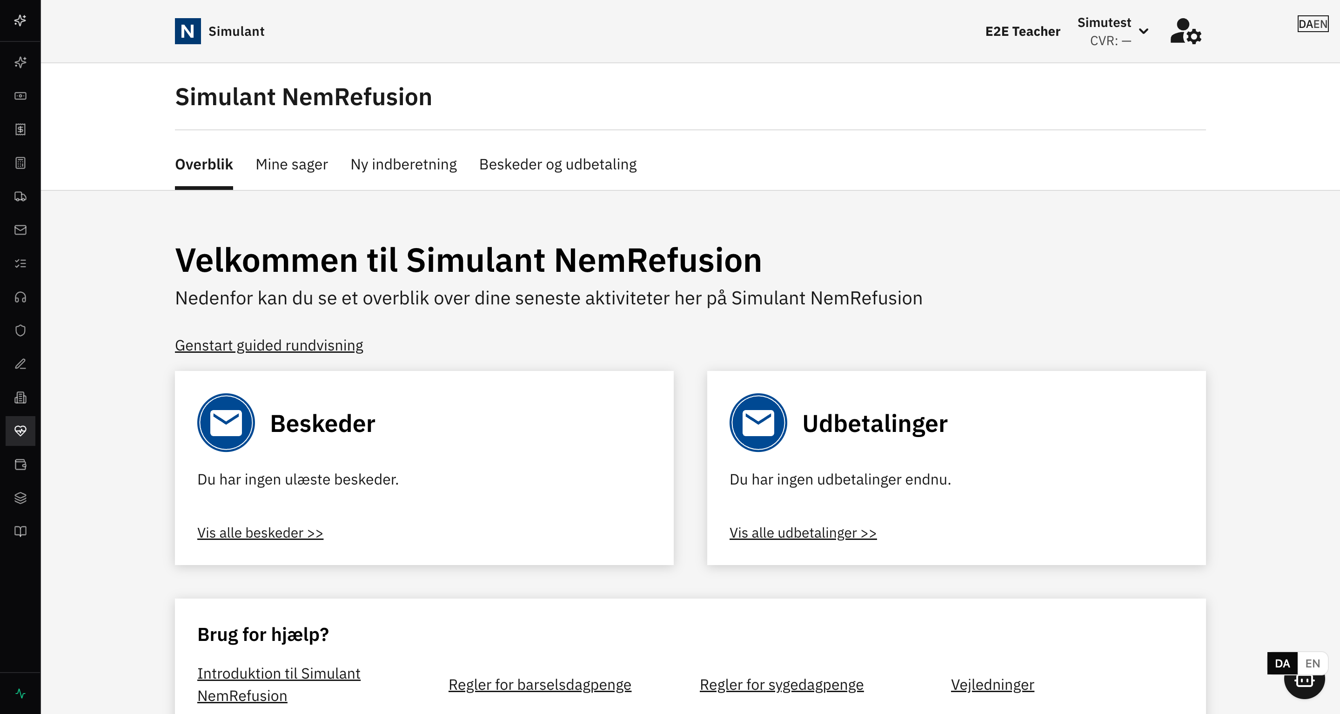
Task: Click Genstart guided rundvisning link
Action: click(x=269, y=345)
